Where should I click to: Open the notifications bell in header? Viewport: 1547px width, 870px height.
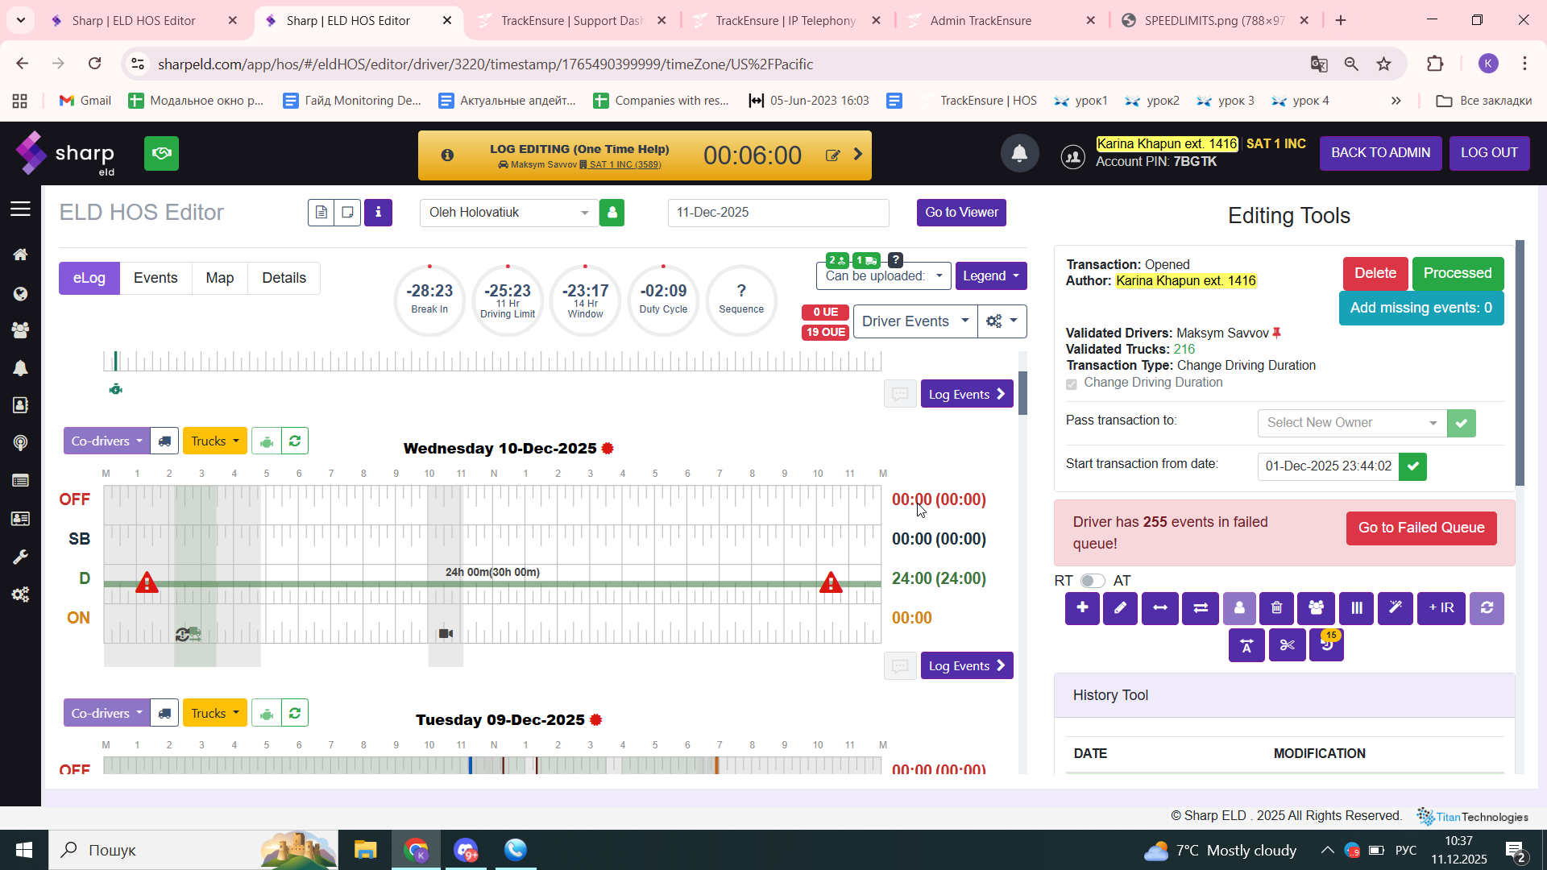1019,153
